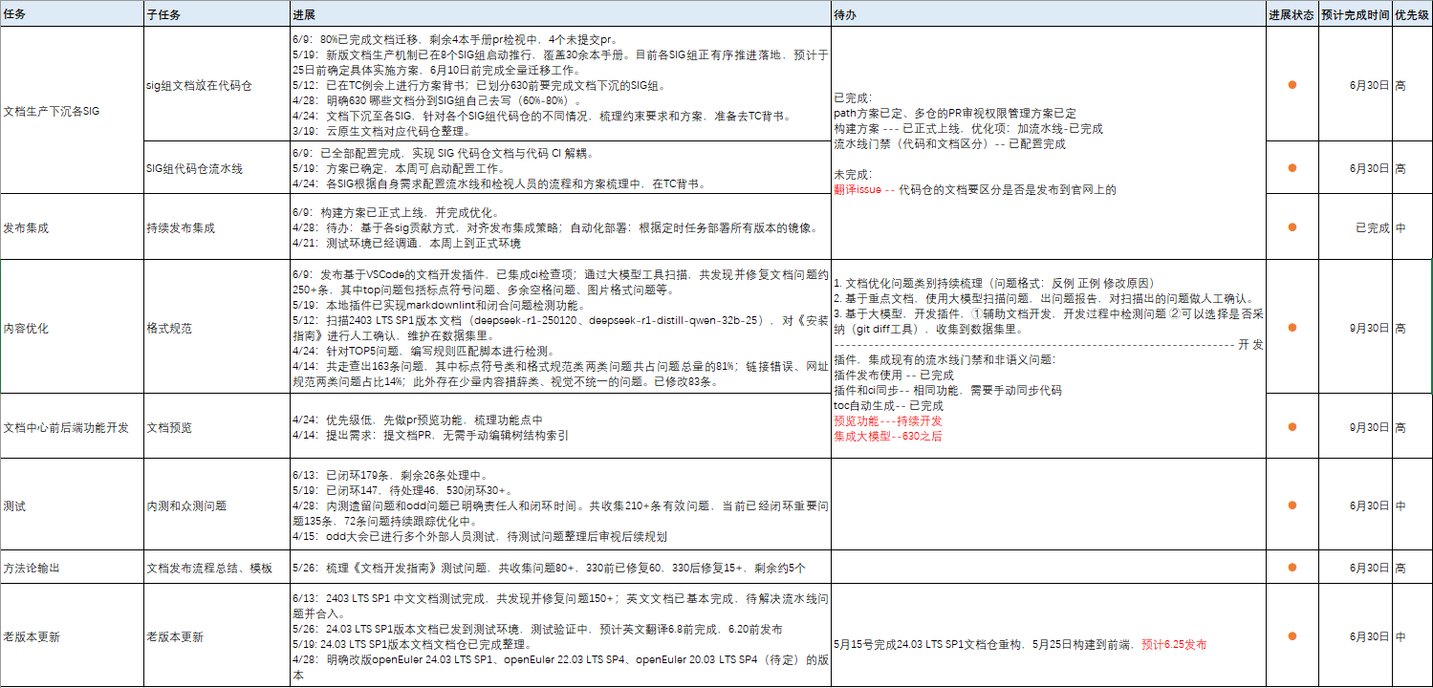Click the 待办 column header
The width and height of the screenshot is (1433, 688).
click(x=845, y=14)
